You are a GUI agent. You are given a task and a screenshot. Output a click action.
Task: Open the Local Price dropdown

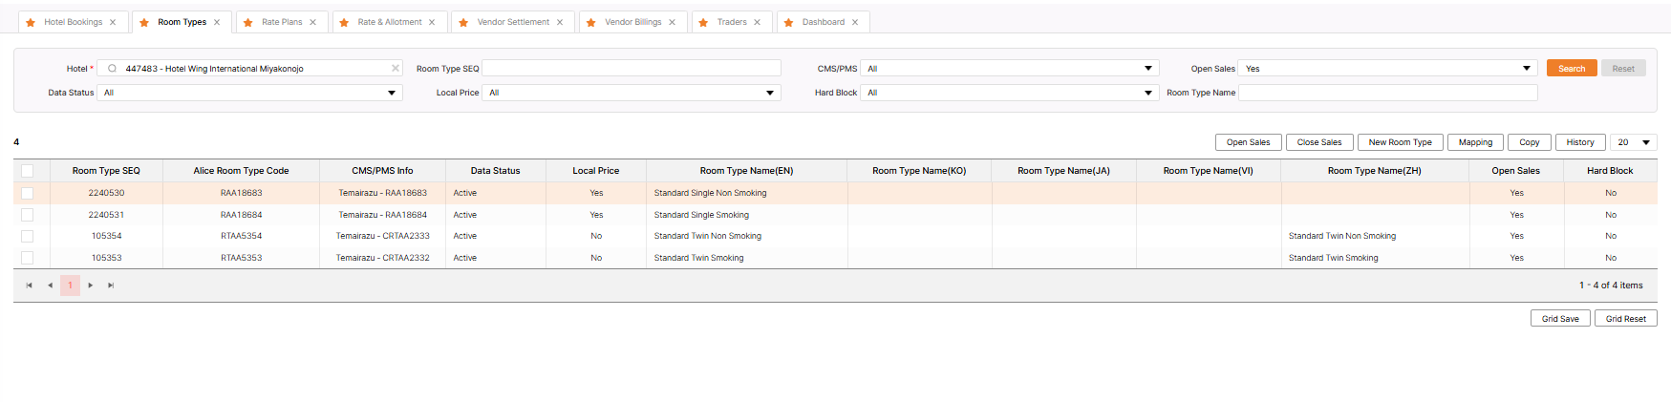tap(632, 93)
